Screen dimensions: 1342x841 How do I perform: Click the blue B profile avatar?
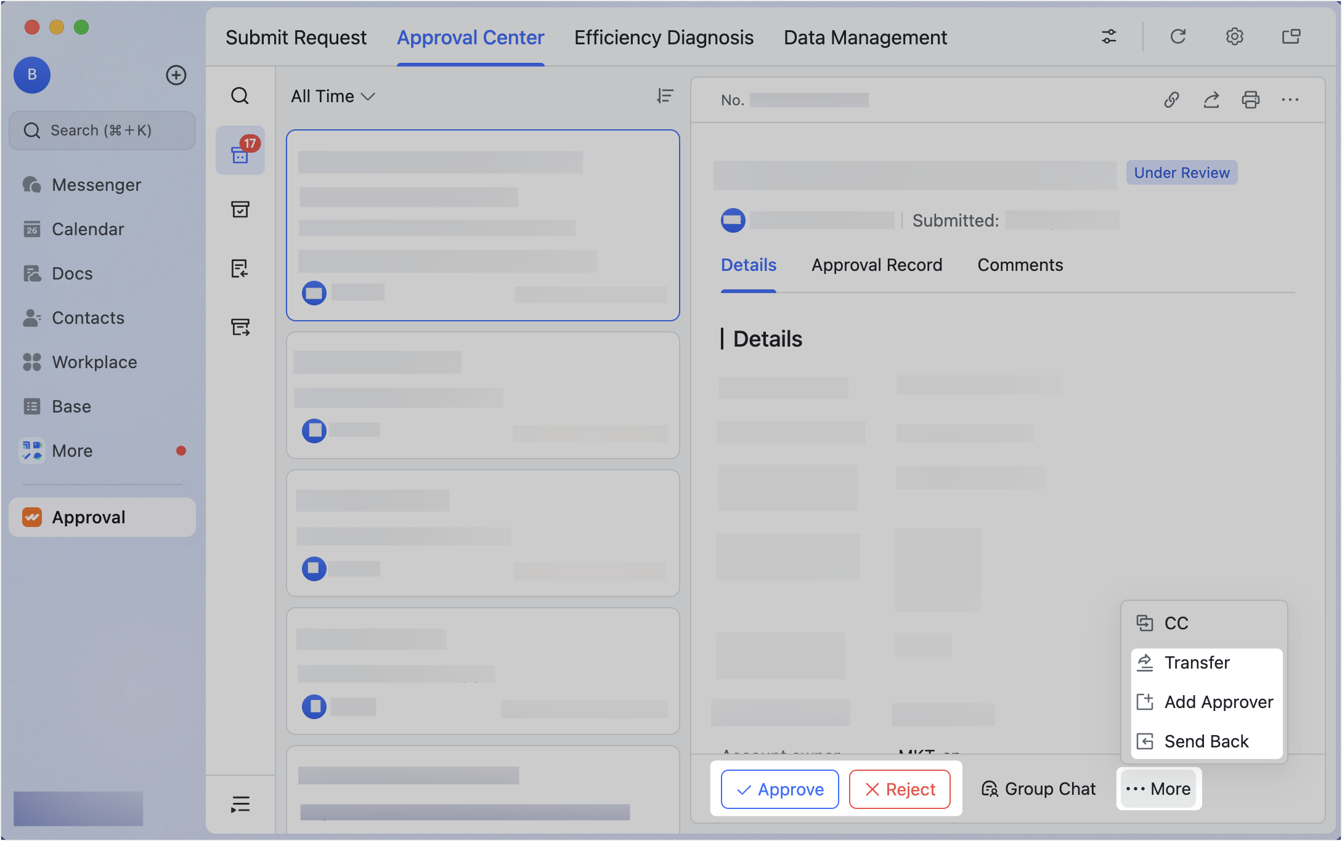tap(32, 75)
